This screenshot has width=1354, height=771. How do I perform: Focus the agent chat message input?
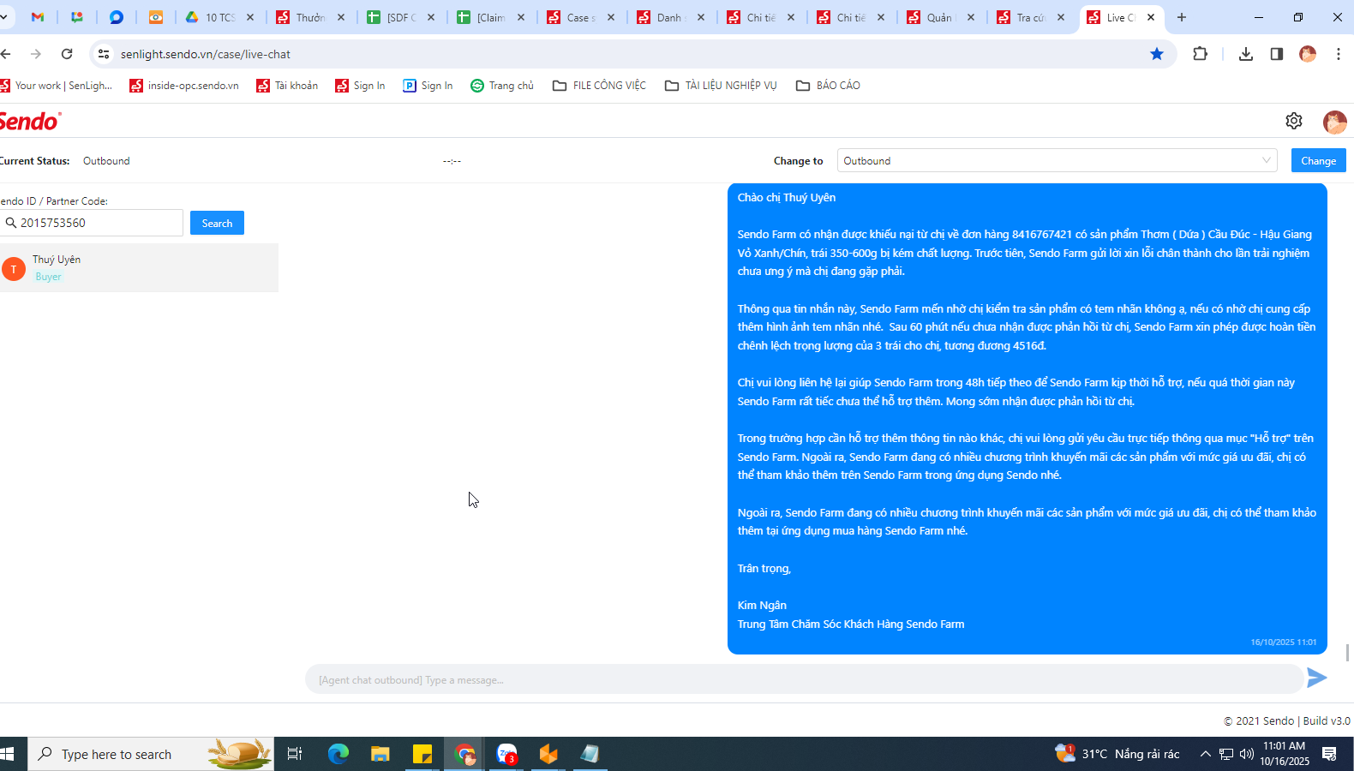804,679
